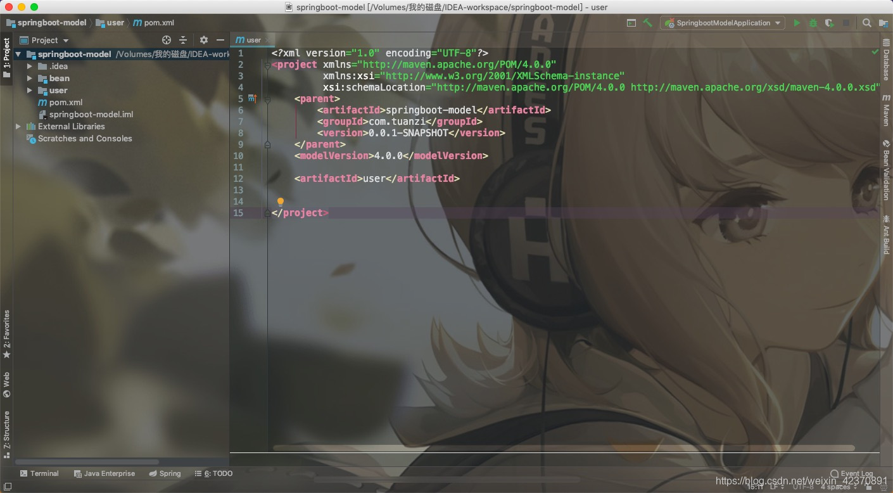The image size is (893, 493).
Task: Collapse the project tag fold marker on line 2
Action: click(267, 65)
